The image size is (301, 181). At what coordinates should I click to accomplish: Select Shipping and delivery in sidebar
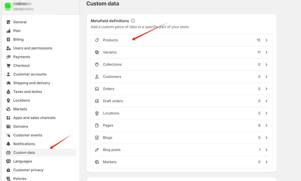31,83
